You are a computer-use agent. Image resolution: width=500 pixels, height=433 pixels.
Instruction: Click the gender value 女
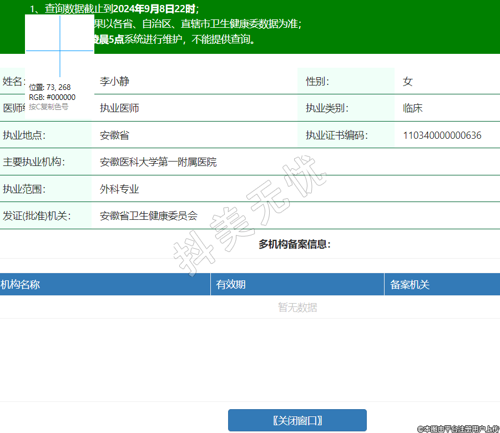click(x=407, y=82)
